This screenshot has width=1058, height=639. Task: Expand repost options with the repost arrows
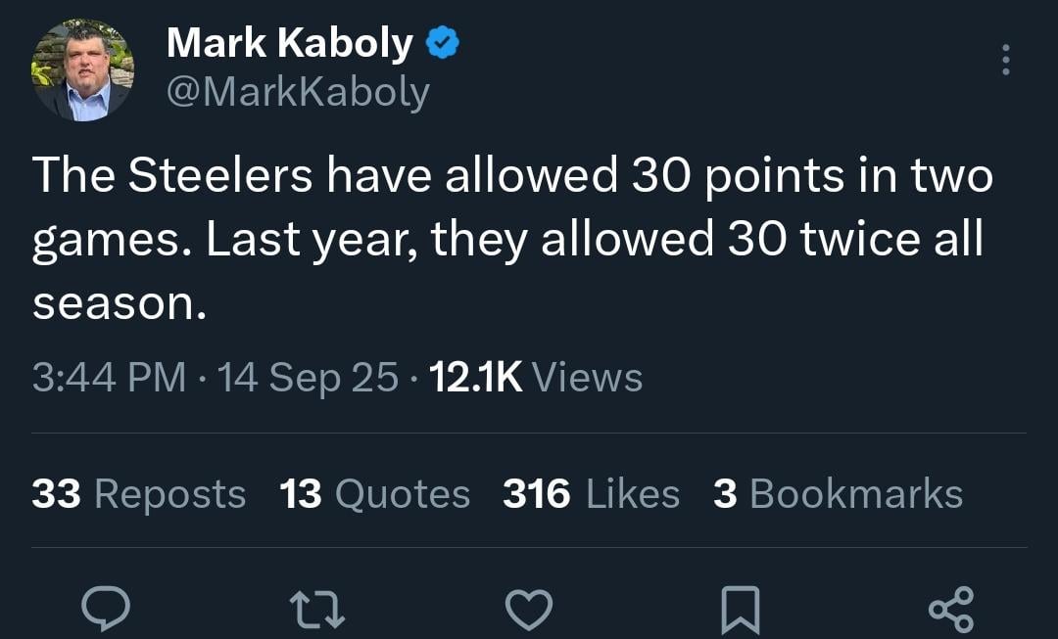point(317,609)
